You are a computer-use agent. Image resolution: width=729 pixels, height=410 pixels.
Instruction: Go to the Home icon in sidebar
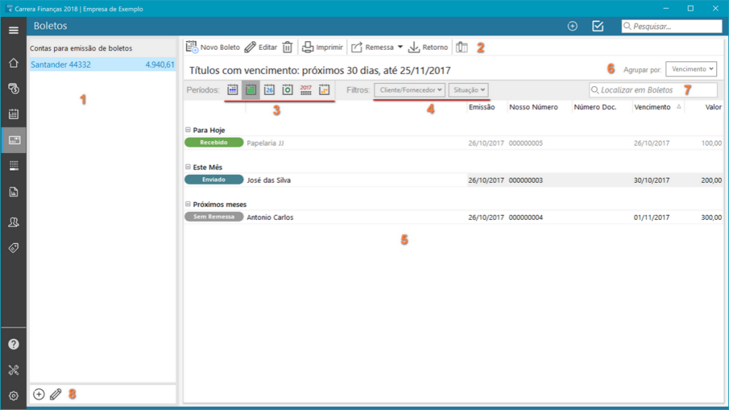tap(14, 63)
